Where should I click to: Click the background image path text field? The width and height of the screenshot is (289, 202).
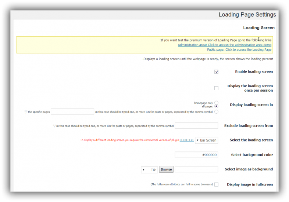(x=196, y=169)
